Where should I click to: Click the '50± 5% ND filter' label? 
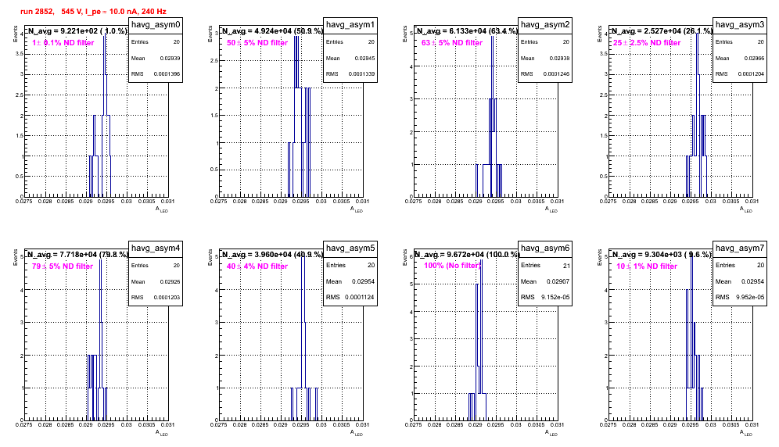click(257, 43)
